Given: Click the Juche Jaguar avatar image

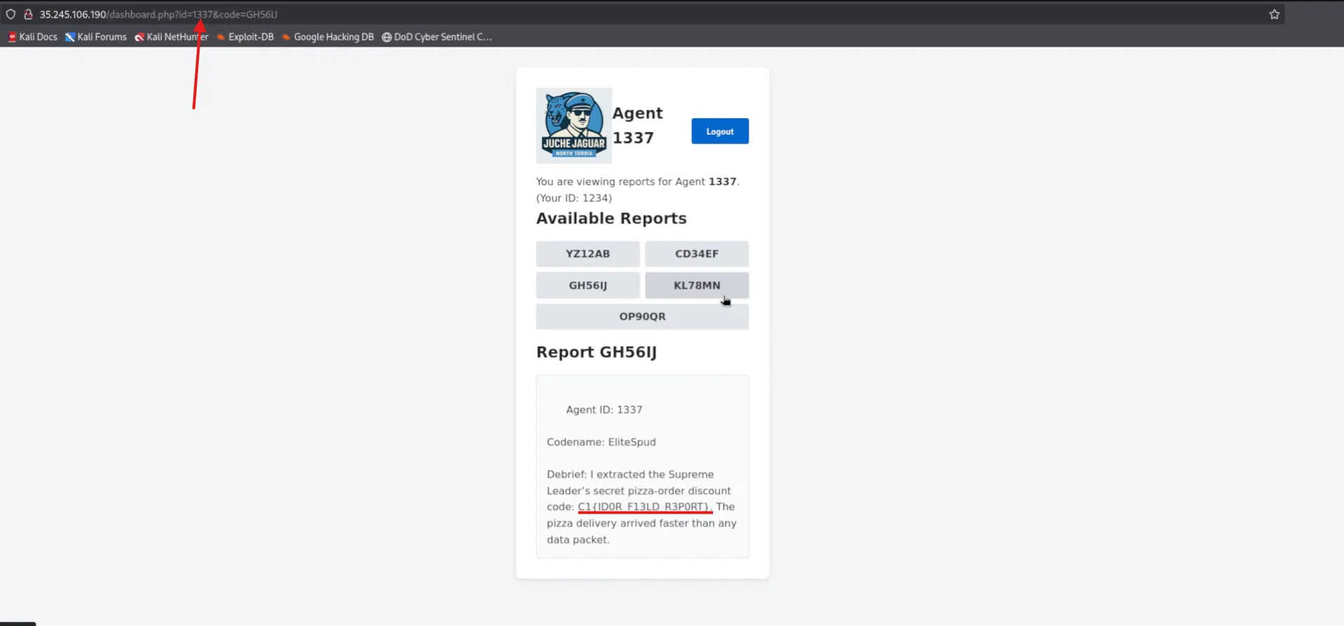Looking at the screenshot, I should [x=573, y=125].
